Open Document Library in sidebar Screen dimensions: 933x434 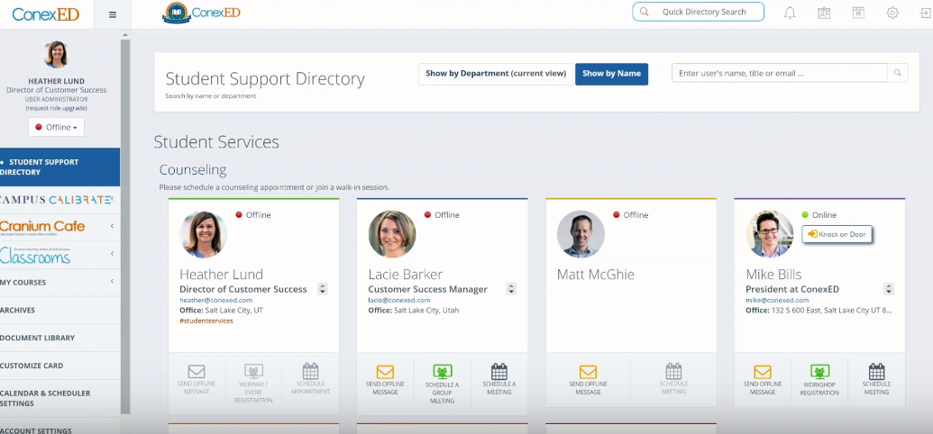coord(38,338)
